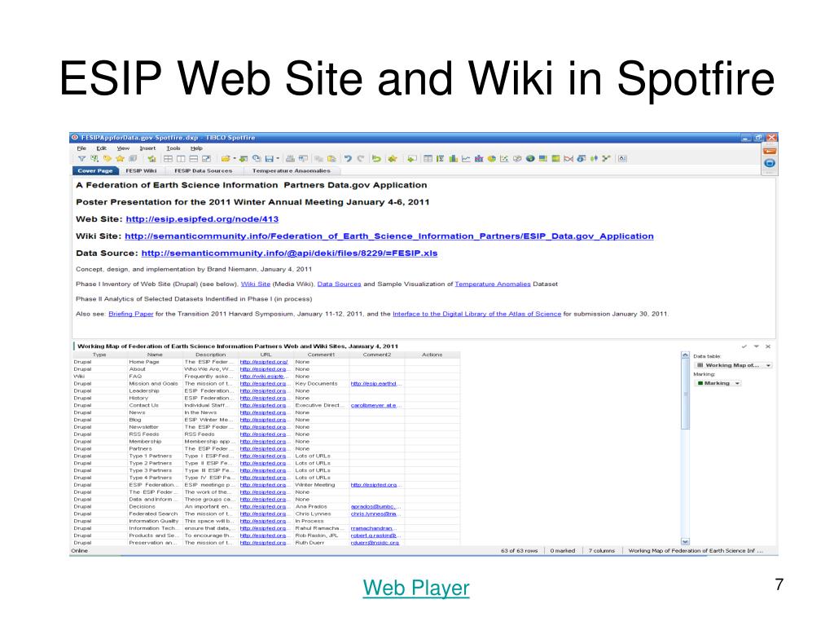This screenshot has height=626, width=834.
Task: Open the Edit menu
Action: point(101,148)
